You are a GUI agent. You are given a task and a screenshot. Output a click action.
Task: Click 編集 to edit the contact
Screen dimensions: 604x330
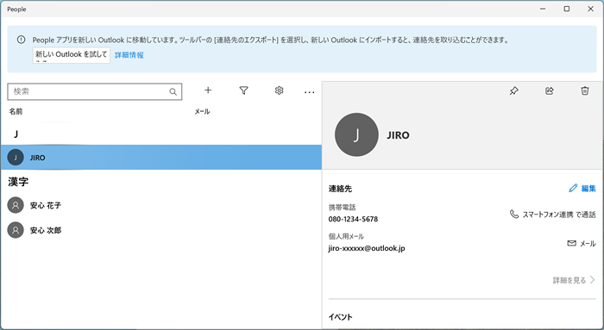tap(582, 188)
